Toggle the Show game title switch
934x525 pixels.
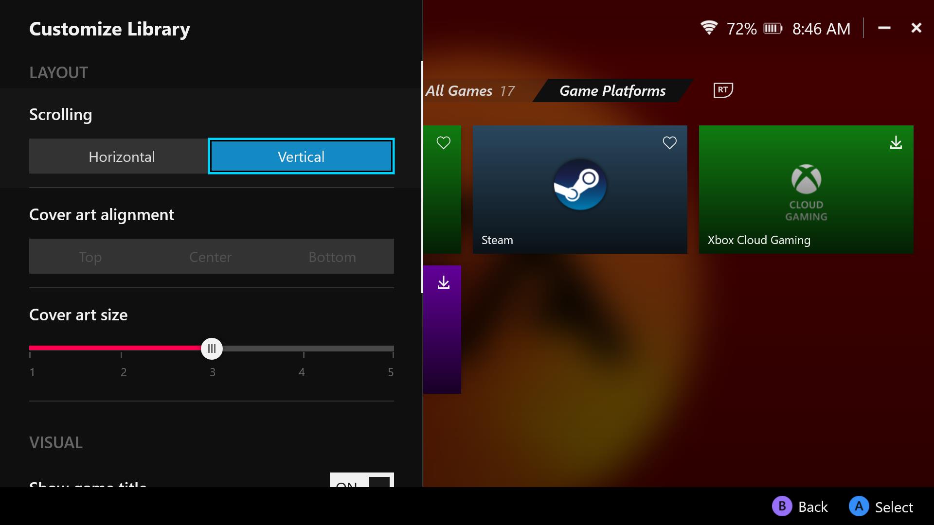click(361, 480)
